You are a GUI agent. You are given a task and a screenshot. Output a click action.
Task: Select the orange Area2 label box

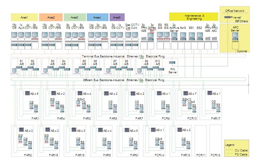[51, 17]
